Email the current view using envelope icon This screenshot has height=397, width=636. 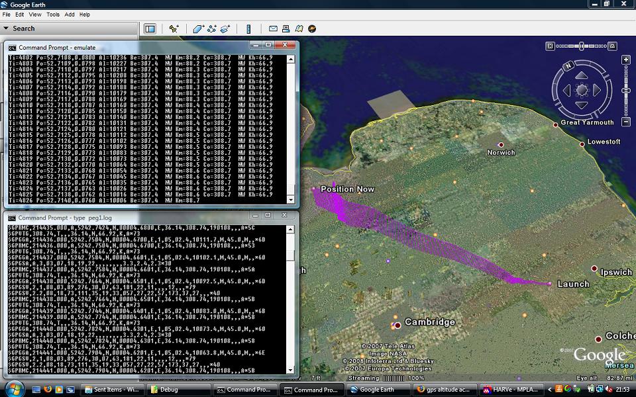[274, 28]
